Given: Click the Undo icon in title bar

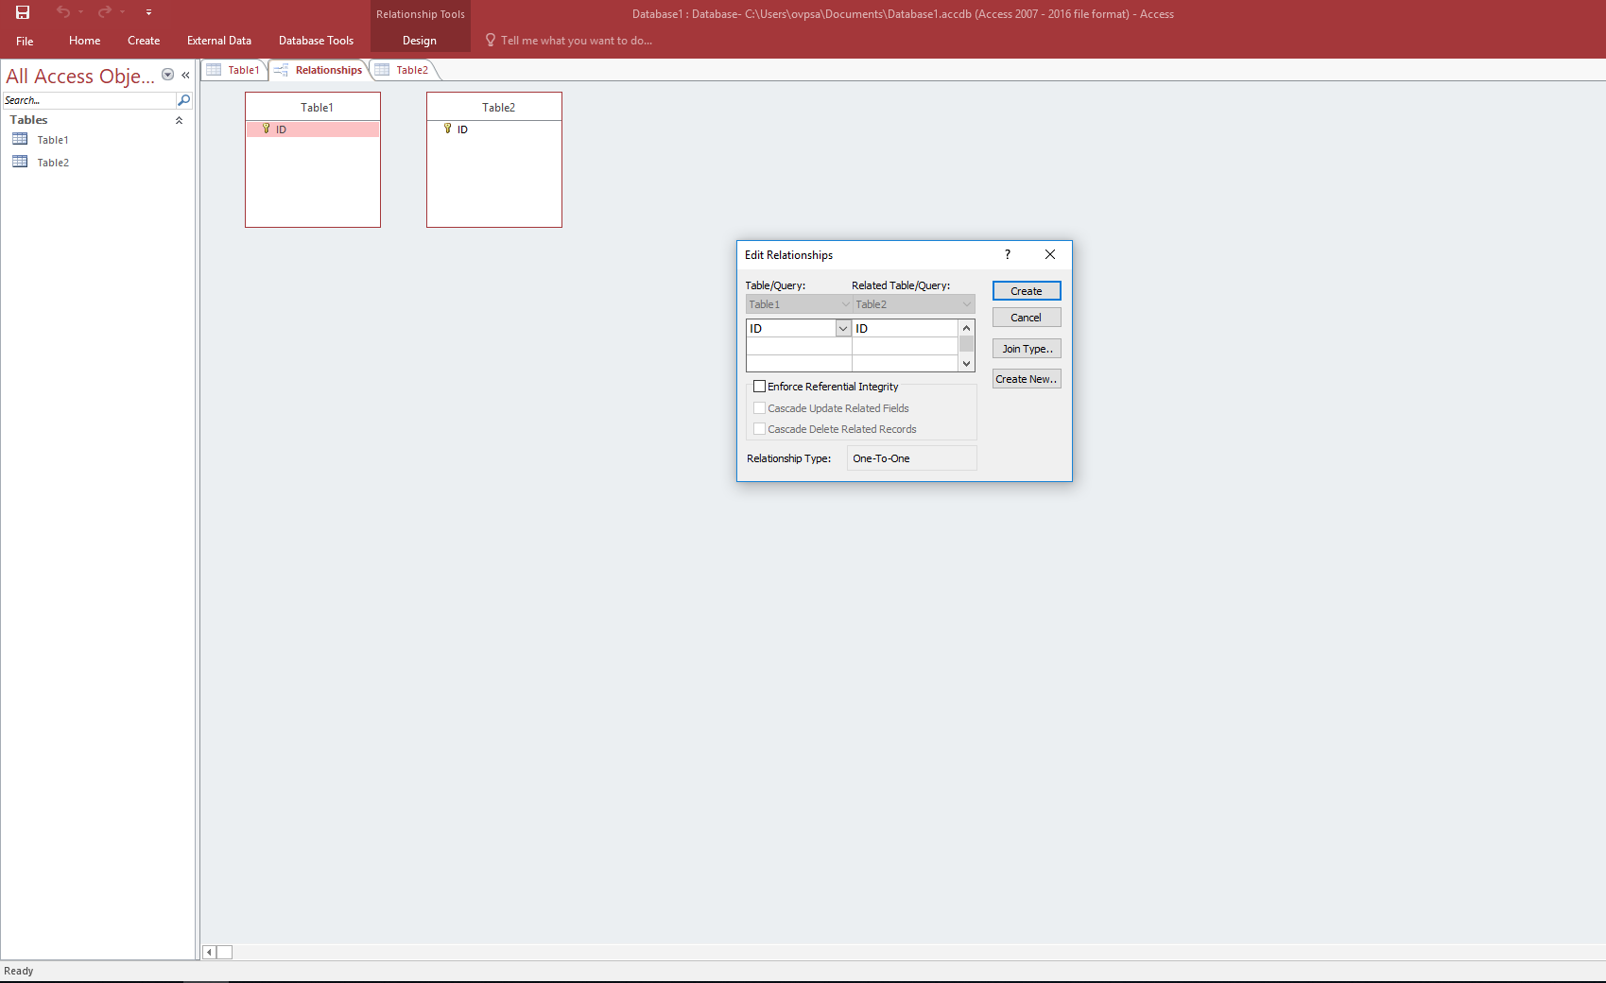Looking at the screenshot, I should click(x=62, y=12).
